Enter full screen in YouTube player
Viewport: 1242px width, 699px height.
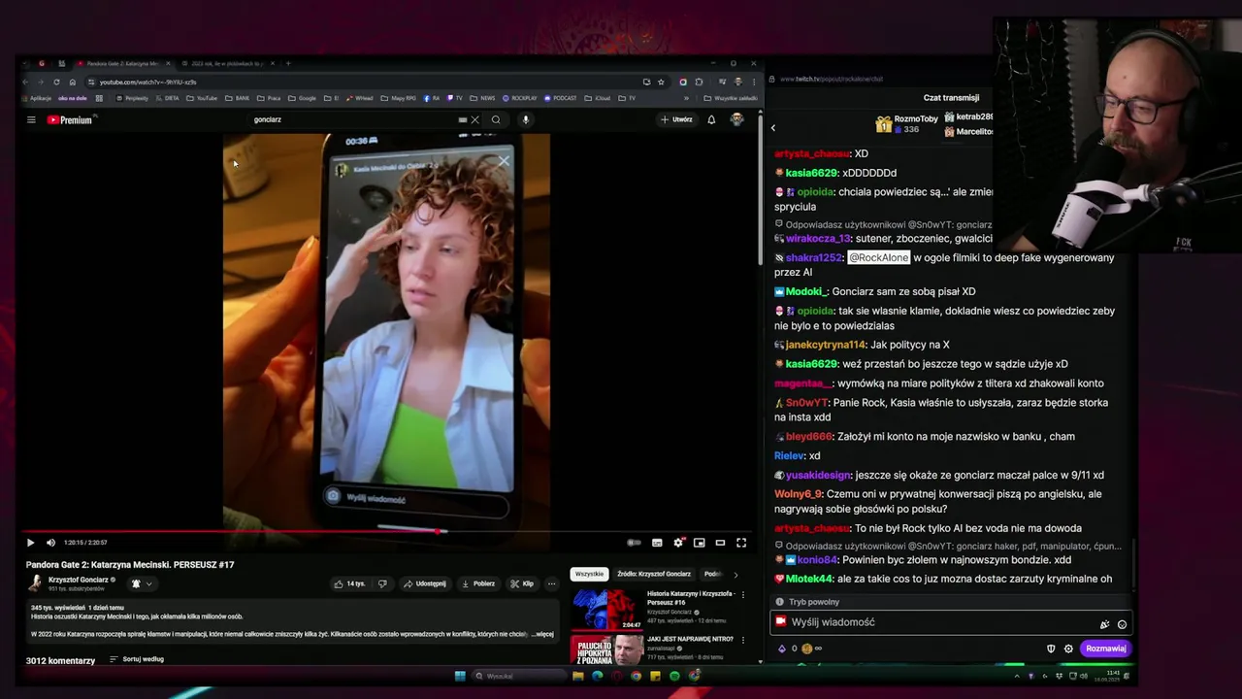tap(741, 543)
